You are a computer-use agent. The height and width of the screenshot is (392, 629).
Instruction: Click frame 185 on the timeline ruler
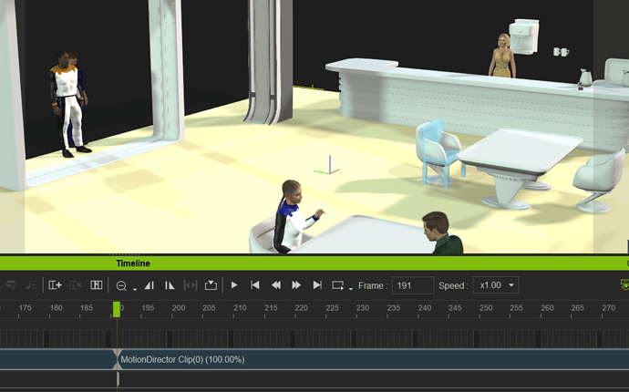click(x=87, y=308)
